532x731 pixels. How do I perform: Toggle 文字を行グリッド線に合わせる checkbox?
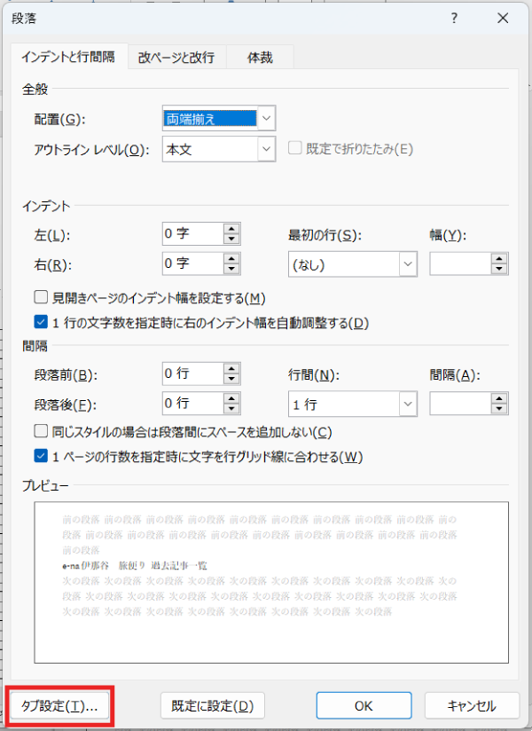coord(41,457)
